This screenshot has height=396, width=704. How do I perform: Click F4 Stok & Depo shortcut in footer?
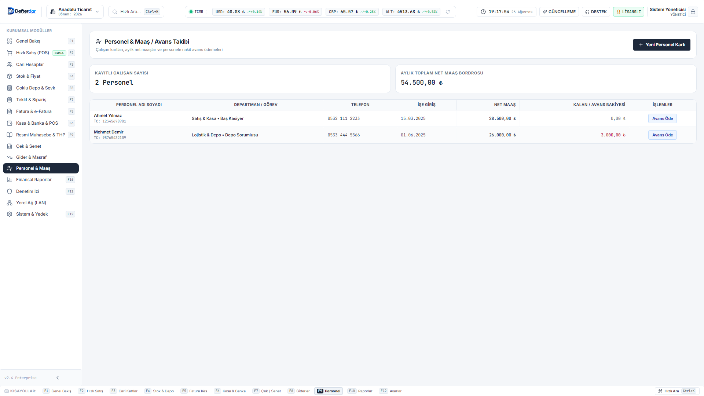click(x=159, y=391)
